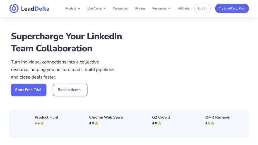Click Book a demo button
Screen dimensions: 258x145
pyautogui.click(x=70, y=90)
